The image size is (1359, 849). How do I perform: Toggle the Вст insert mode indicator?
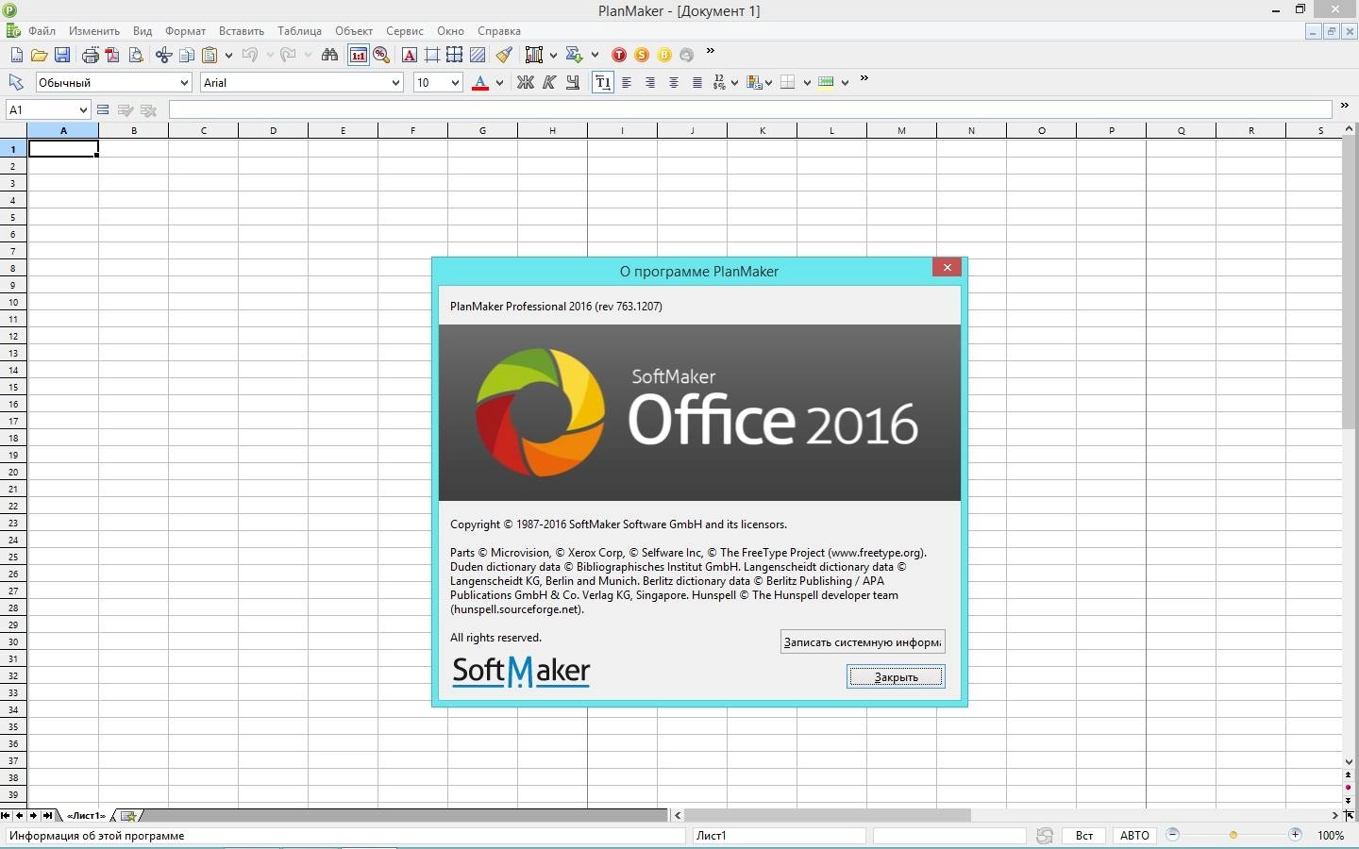pos(1084,836)
